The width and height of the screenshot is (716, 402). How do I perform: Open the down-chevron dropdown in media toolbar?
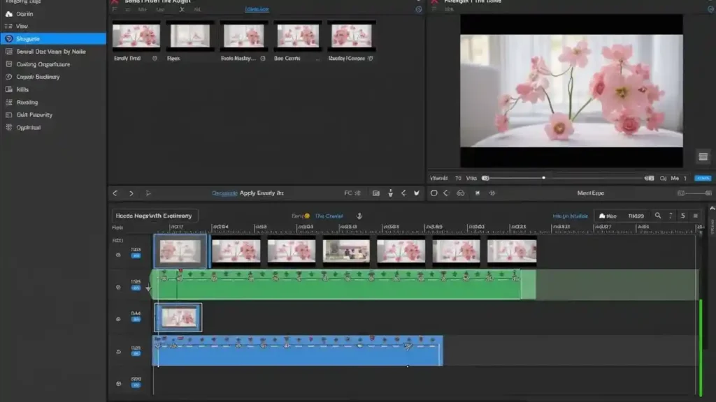tap(417, 193)
